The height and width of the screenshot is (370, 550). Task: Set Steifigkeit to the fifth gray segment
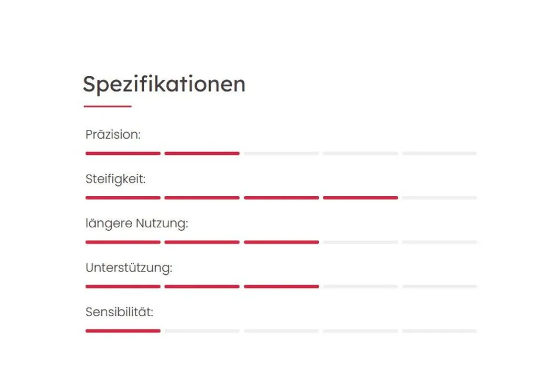439,198
